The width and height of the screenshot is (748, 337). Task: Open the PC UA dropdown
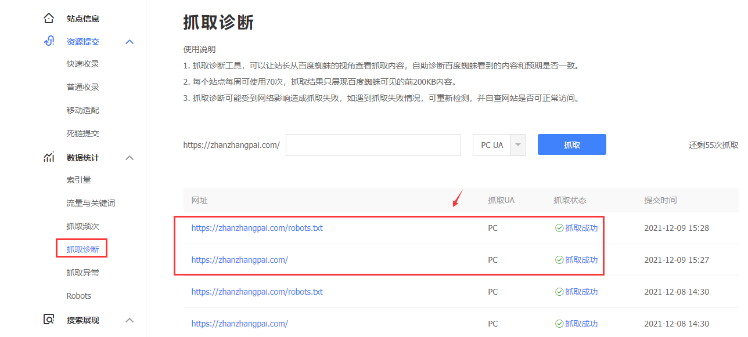499,145
